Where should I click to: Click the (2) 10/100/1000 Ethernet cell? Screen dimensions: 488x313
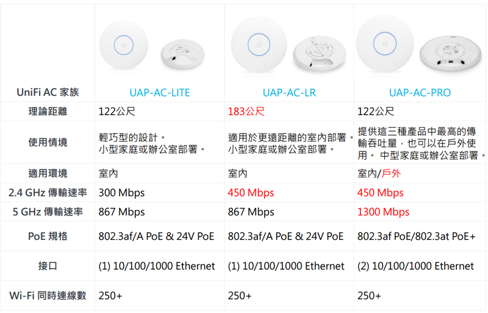click(x=415, y=266)
